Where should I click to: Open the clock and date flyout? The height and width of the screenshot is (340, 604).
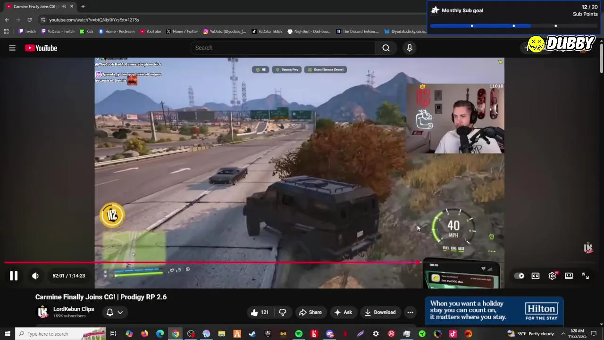tap(577, 334)
